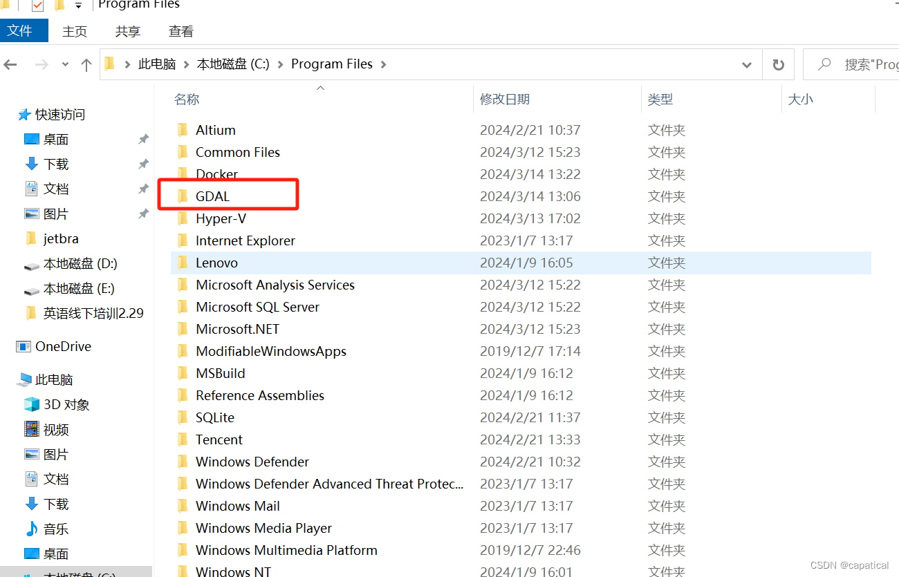Select the Windows Mail folder icon
This screenshot has width=899, height=577.
click(x=183, y=506)
